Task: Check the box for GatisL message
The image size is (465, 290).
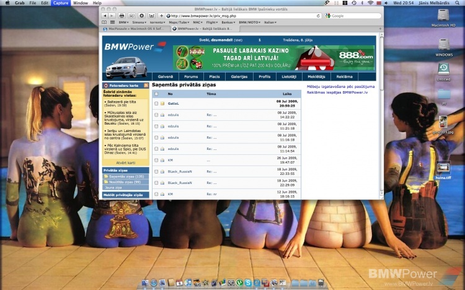Action: tap(156, 103)
